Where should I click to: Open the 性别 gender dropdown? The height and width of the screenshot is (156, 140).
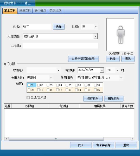pos(96,27)
